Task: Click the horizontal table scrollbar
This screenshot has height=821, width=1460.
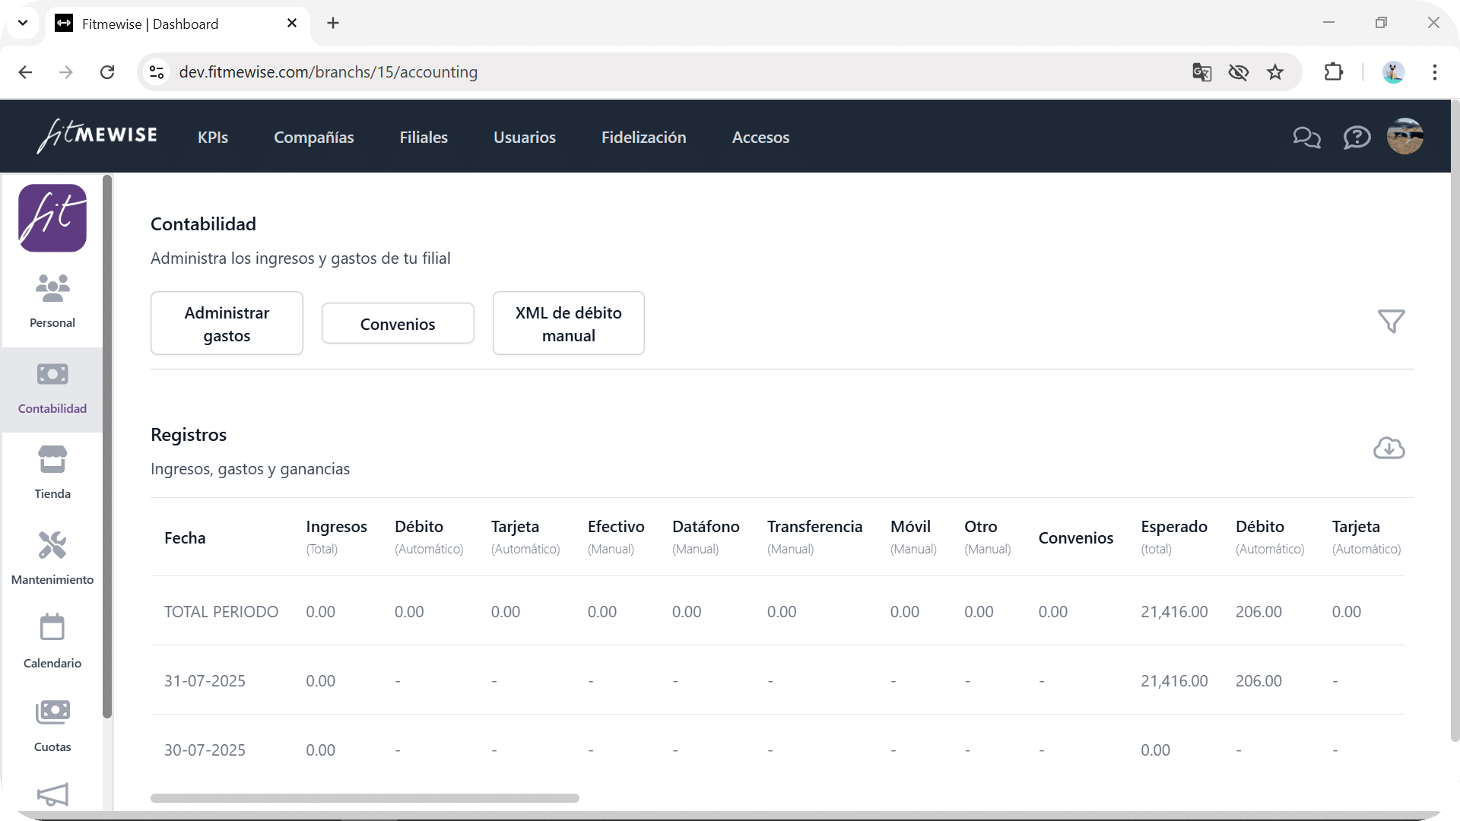Action: tap(365, 798)
